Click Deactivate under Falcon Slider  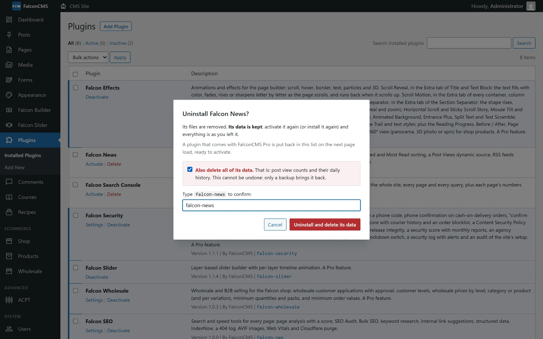[97, 277]
